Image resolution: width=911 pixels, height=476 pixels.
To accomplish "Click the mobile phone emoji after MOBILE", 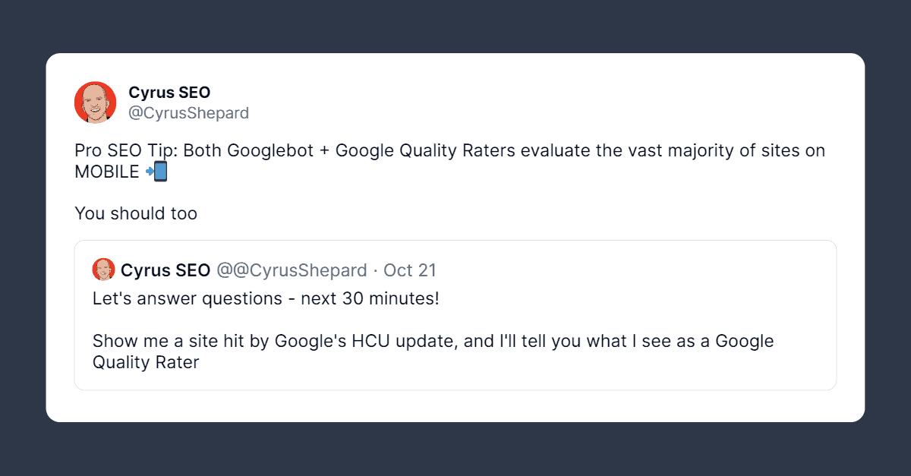I will click(156, 172).
